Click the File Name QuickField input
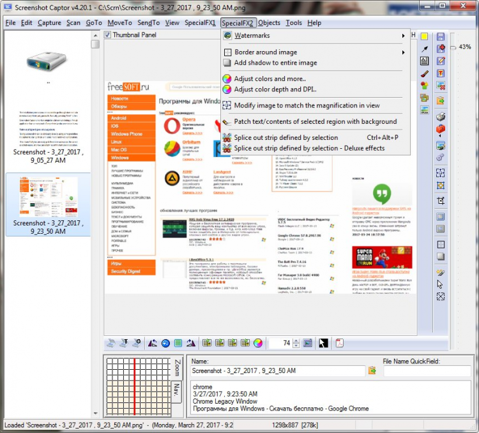This screenshot has height=433, width=479. click(x=427, y=371)
